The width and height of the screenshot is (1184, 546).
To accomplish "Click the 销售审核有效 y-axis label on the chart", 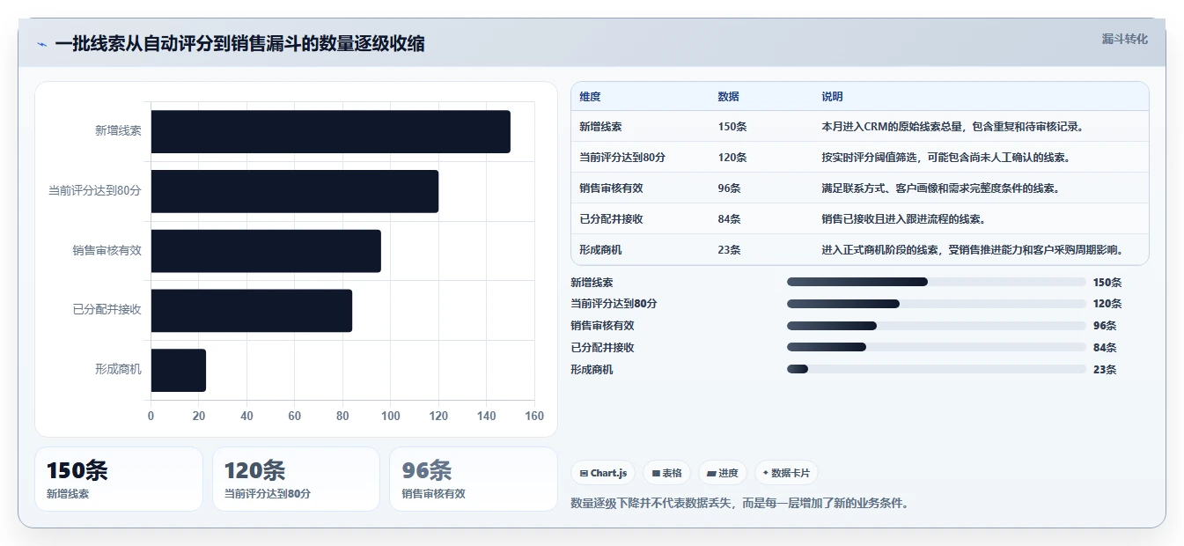I will [107, 251].
